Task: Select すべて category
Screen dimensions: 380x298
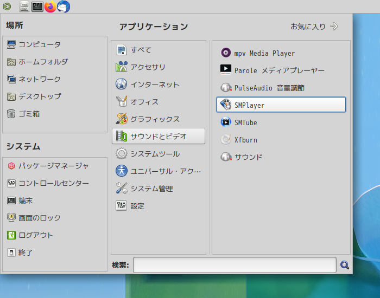Action: [x=159, y=50]
